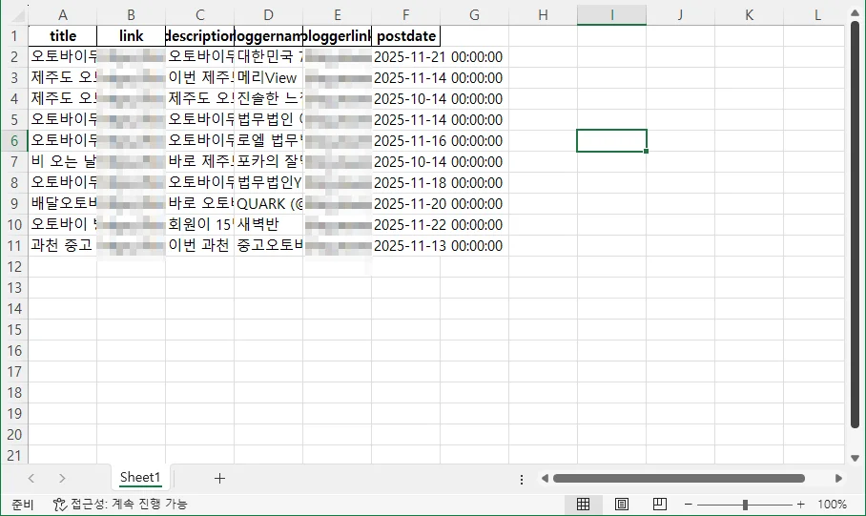Select row 1 header
The image size is (866, 516).
[14, 36]
